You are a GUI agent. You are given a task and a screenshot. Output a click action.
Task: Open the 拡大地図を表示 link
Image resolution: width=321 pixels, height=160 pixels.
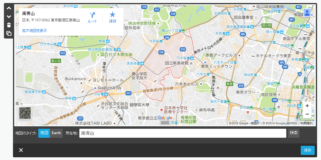coord(34,31)
